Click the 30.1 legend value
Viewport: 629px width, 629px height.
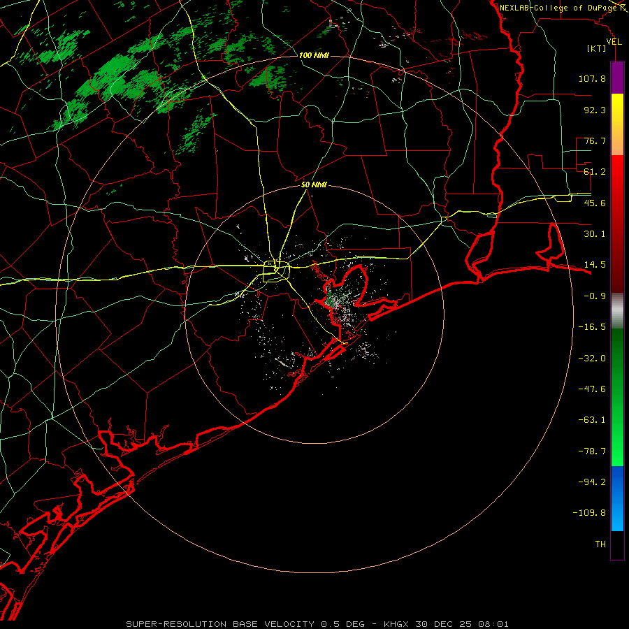click(x=595, y=234)
